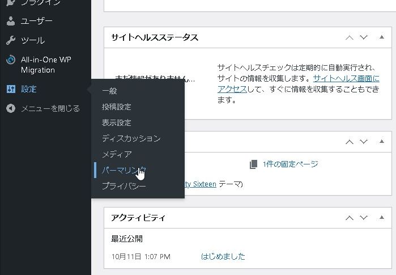Collapse the アクティビティ panel toggle
Screen dimensions: 396x275
click(x=380, y=218)
